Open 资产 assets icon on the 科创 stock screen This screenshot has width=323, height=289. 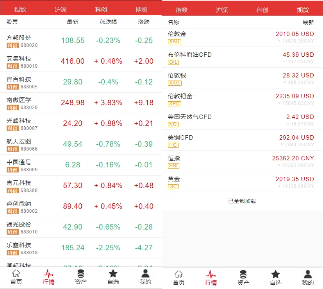[80, 274]
